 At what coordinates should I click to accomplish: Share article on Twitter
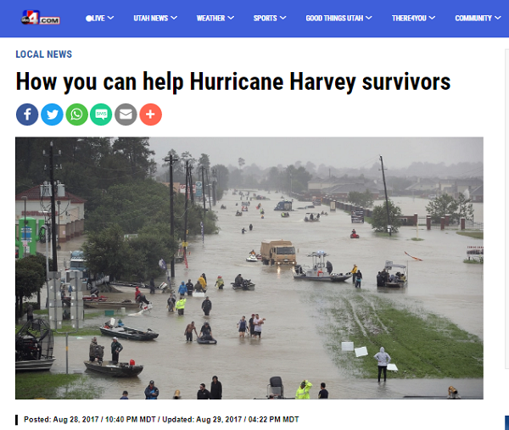[52, 114]
